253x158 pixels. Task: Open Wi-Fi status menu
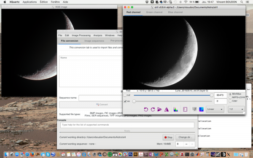186,2
